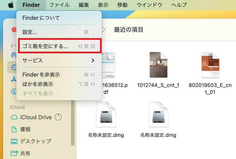Open 書類 folder in sidebar
Screen dimensions: 236x159
(36, 129)
